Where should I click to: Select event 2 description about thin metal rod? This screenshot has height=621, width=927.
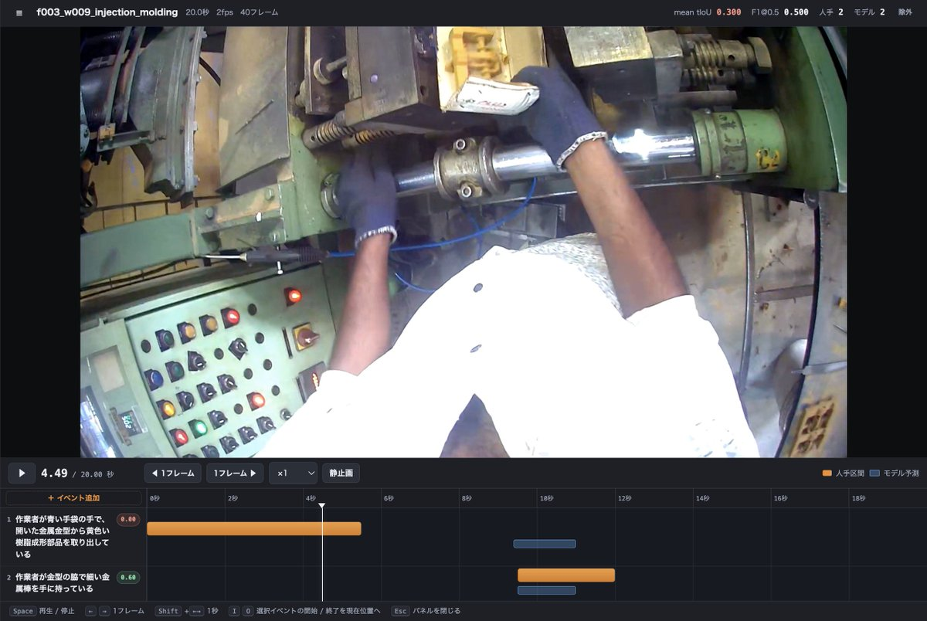(x=62, y=582)
